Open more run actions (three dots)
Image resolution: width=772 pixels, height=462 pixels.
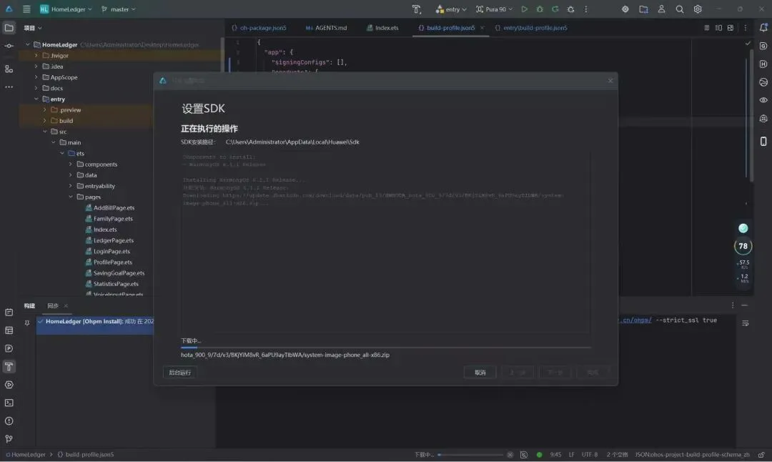coord(586,9)
